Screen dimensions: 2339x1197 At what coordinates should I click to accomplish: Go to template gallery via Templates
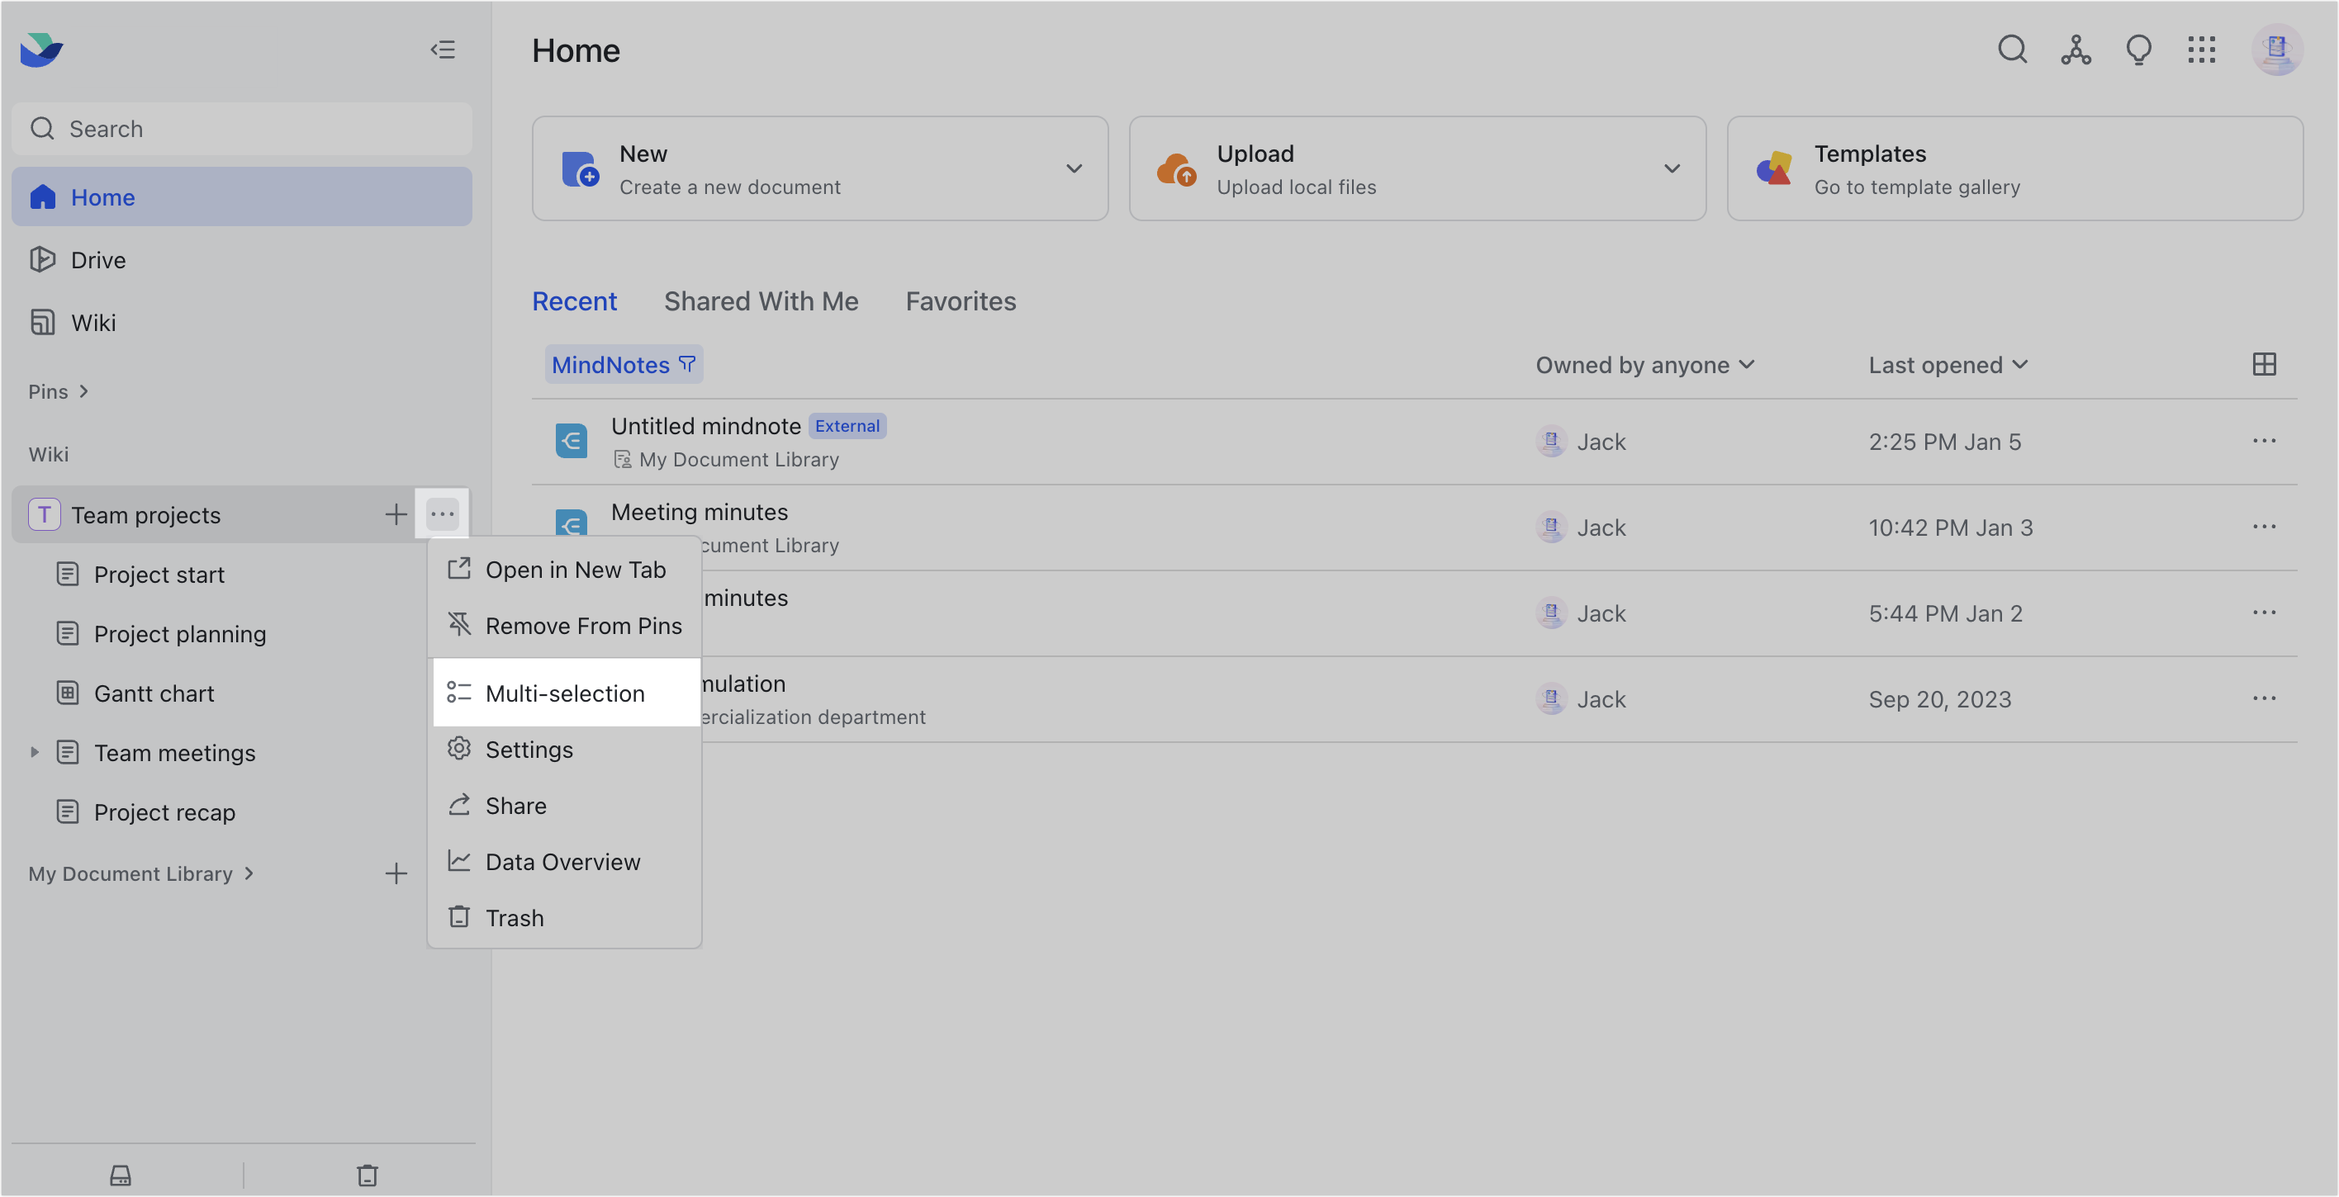coord(1917,168)
